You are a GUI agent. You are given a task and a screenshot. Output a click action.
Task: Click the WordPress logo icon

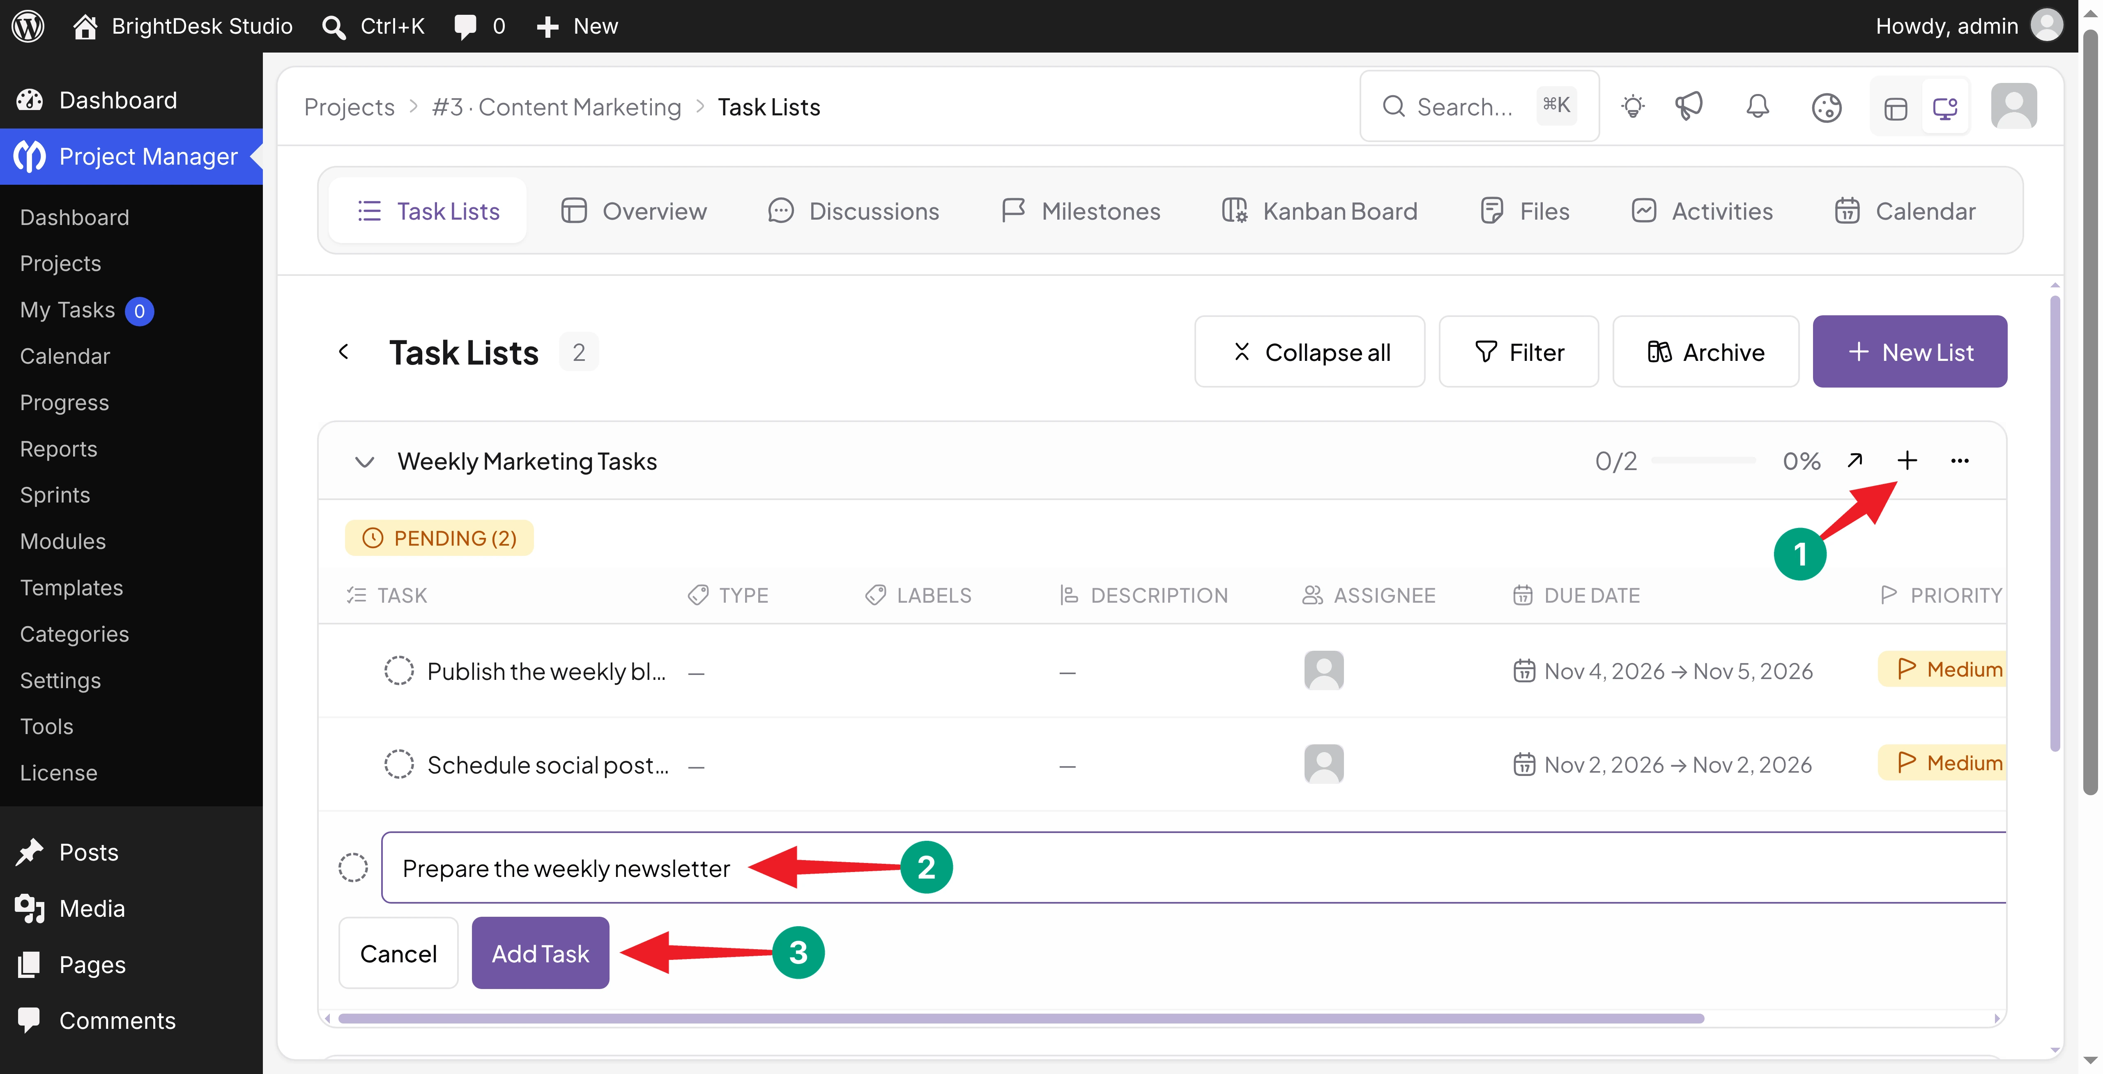(29, 26)
